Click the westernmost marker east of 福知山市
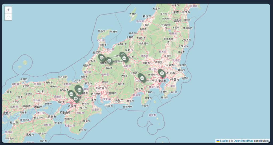This screenshot has height=145, width=273. pos(71,94)
